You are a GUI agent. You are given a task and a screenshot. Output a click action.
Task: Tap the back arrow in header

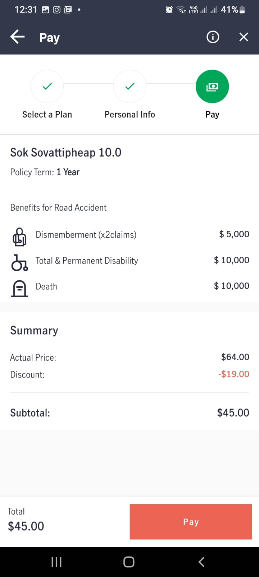(x=17, y=37)
